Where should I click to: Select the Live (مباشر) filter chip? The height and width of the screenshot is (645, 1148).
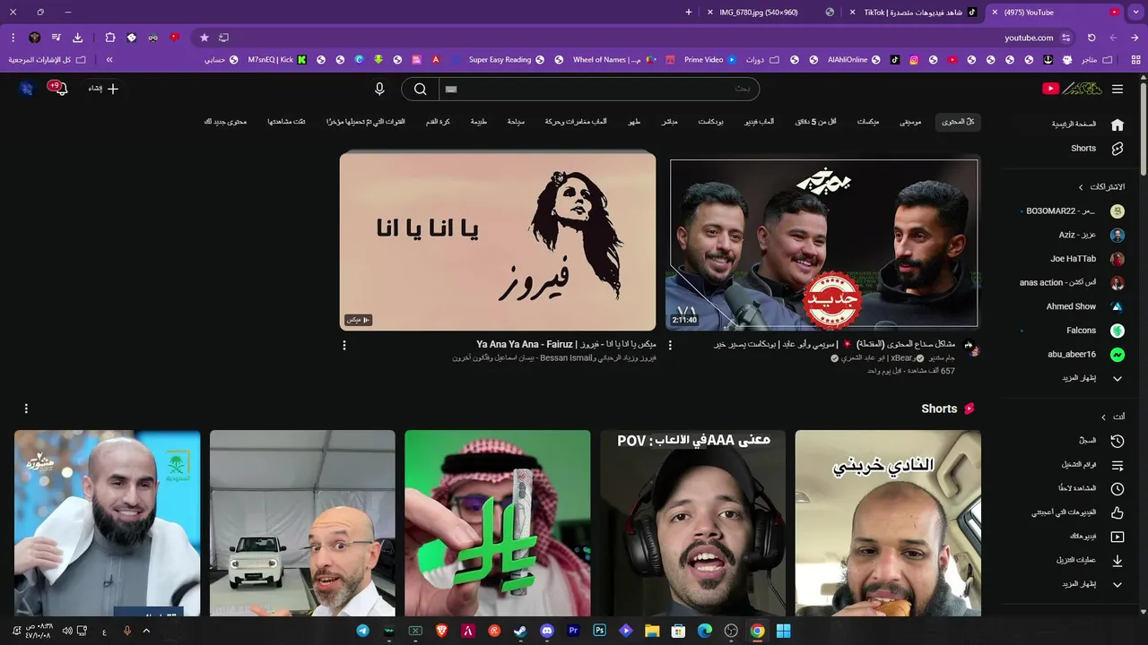click(669, 122)
